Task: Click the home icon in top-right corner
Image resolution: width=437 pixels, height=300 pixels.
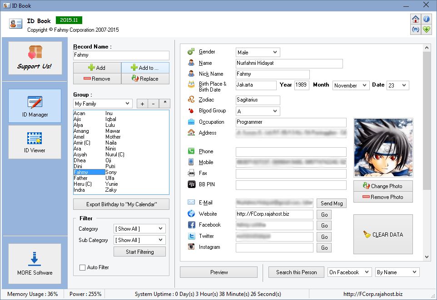Action: point(415,19)
